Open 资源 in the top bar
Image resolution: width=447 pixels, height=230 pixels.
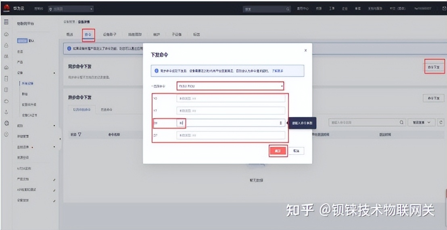[318, 9]
